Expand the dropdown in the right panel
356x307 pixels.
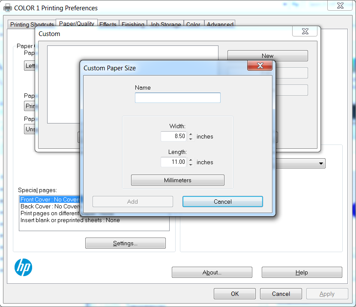(321, 163)
